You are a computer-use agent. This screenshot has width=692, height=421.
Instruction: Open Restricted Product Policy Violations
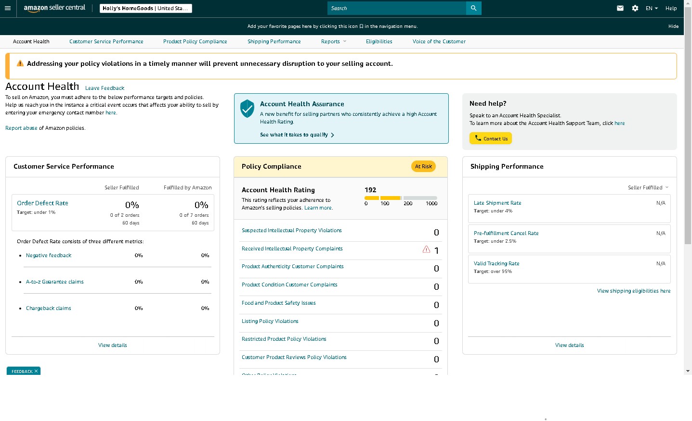click(x=284, y=339)
